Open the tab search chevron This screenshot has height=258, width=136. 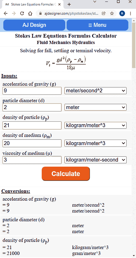coord(95,2)
